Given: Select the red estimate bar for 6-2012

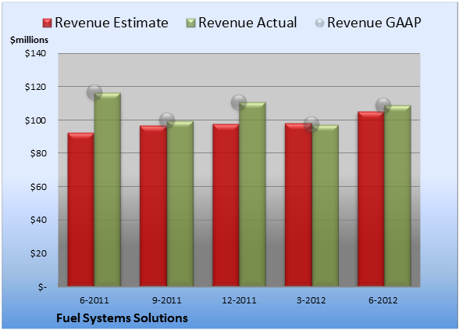Looking at the screenshot, I should tap(371, 199).
